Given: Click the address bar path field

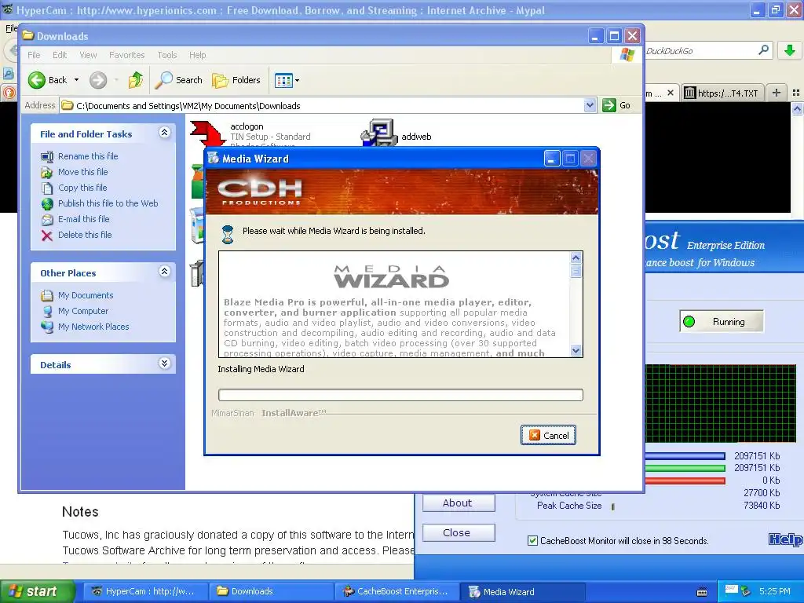Looking at the screenshot, I should tap(328, 106).
